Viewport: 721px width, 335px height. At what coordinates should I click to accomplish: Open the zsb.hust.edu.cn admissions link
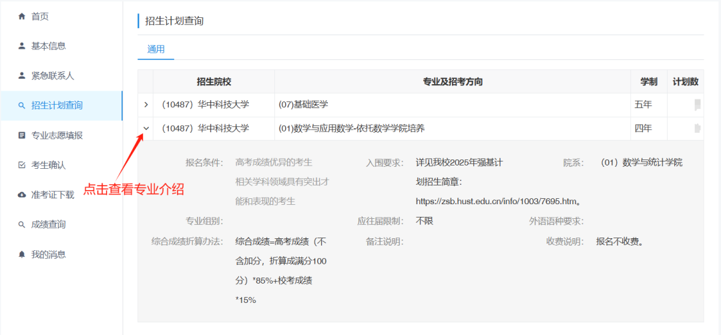497,200
